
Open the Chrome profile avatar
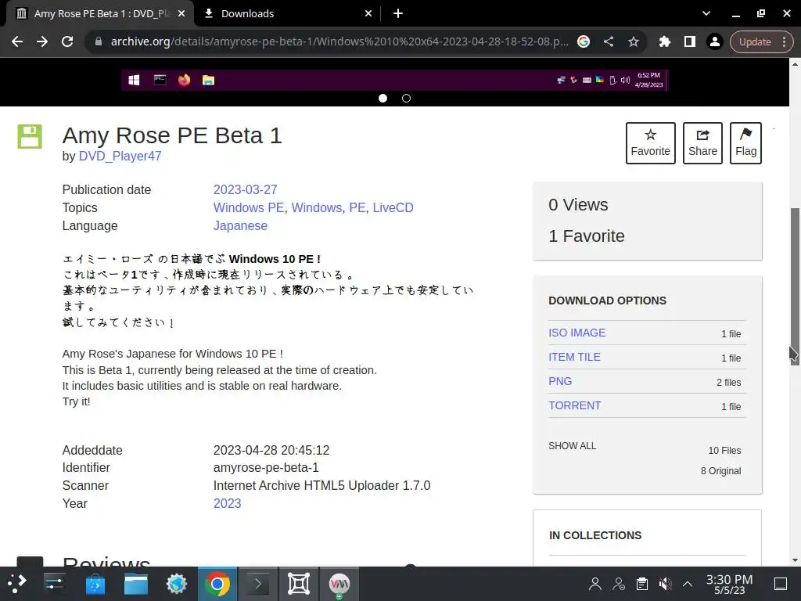[x=715, y=41]
